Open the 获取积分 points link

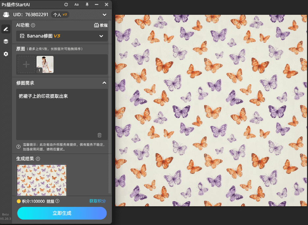pos(98,201)
